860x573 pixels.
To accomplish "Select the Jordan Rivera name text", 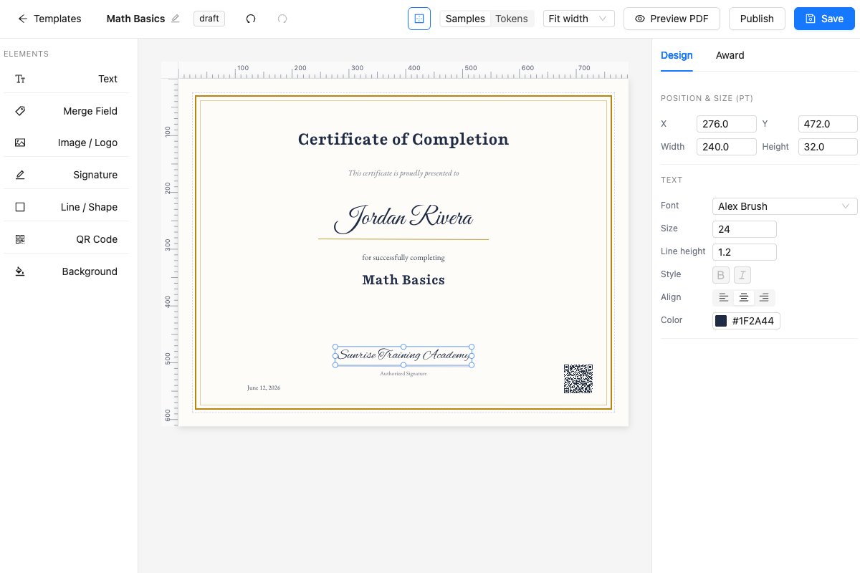I will [403, 218].
